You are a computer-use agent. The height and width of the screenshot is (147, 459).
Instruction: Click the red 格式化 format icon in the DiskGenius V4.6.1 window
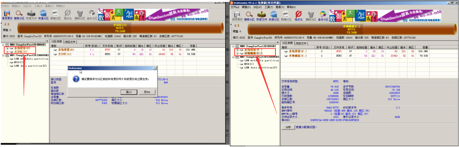(299, 16)
